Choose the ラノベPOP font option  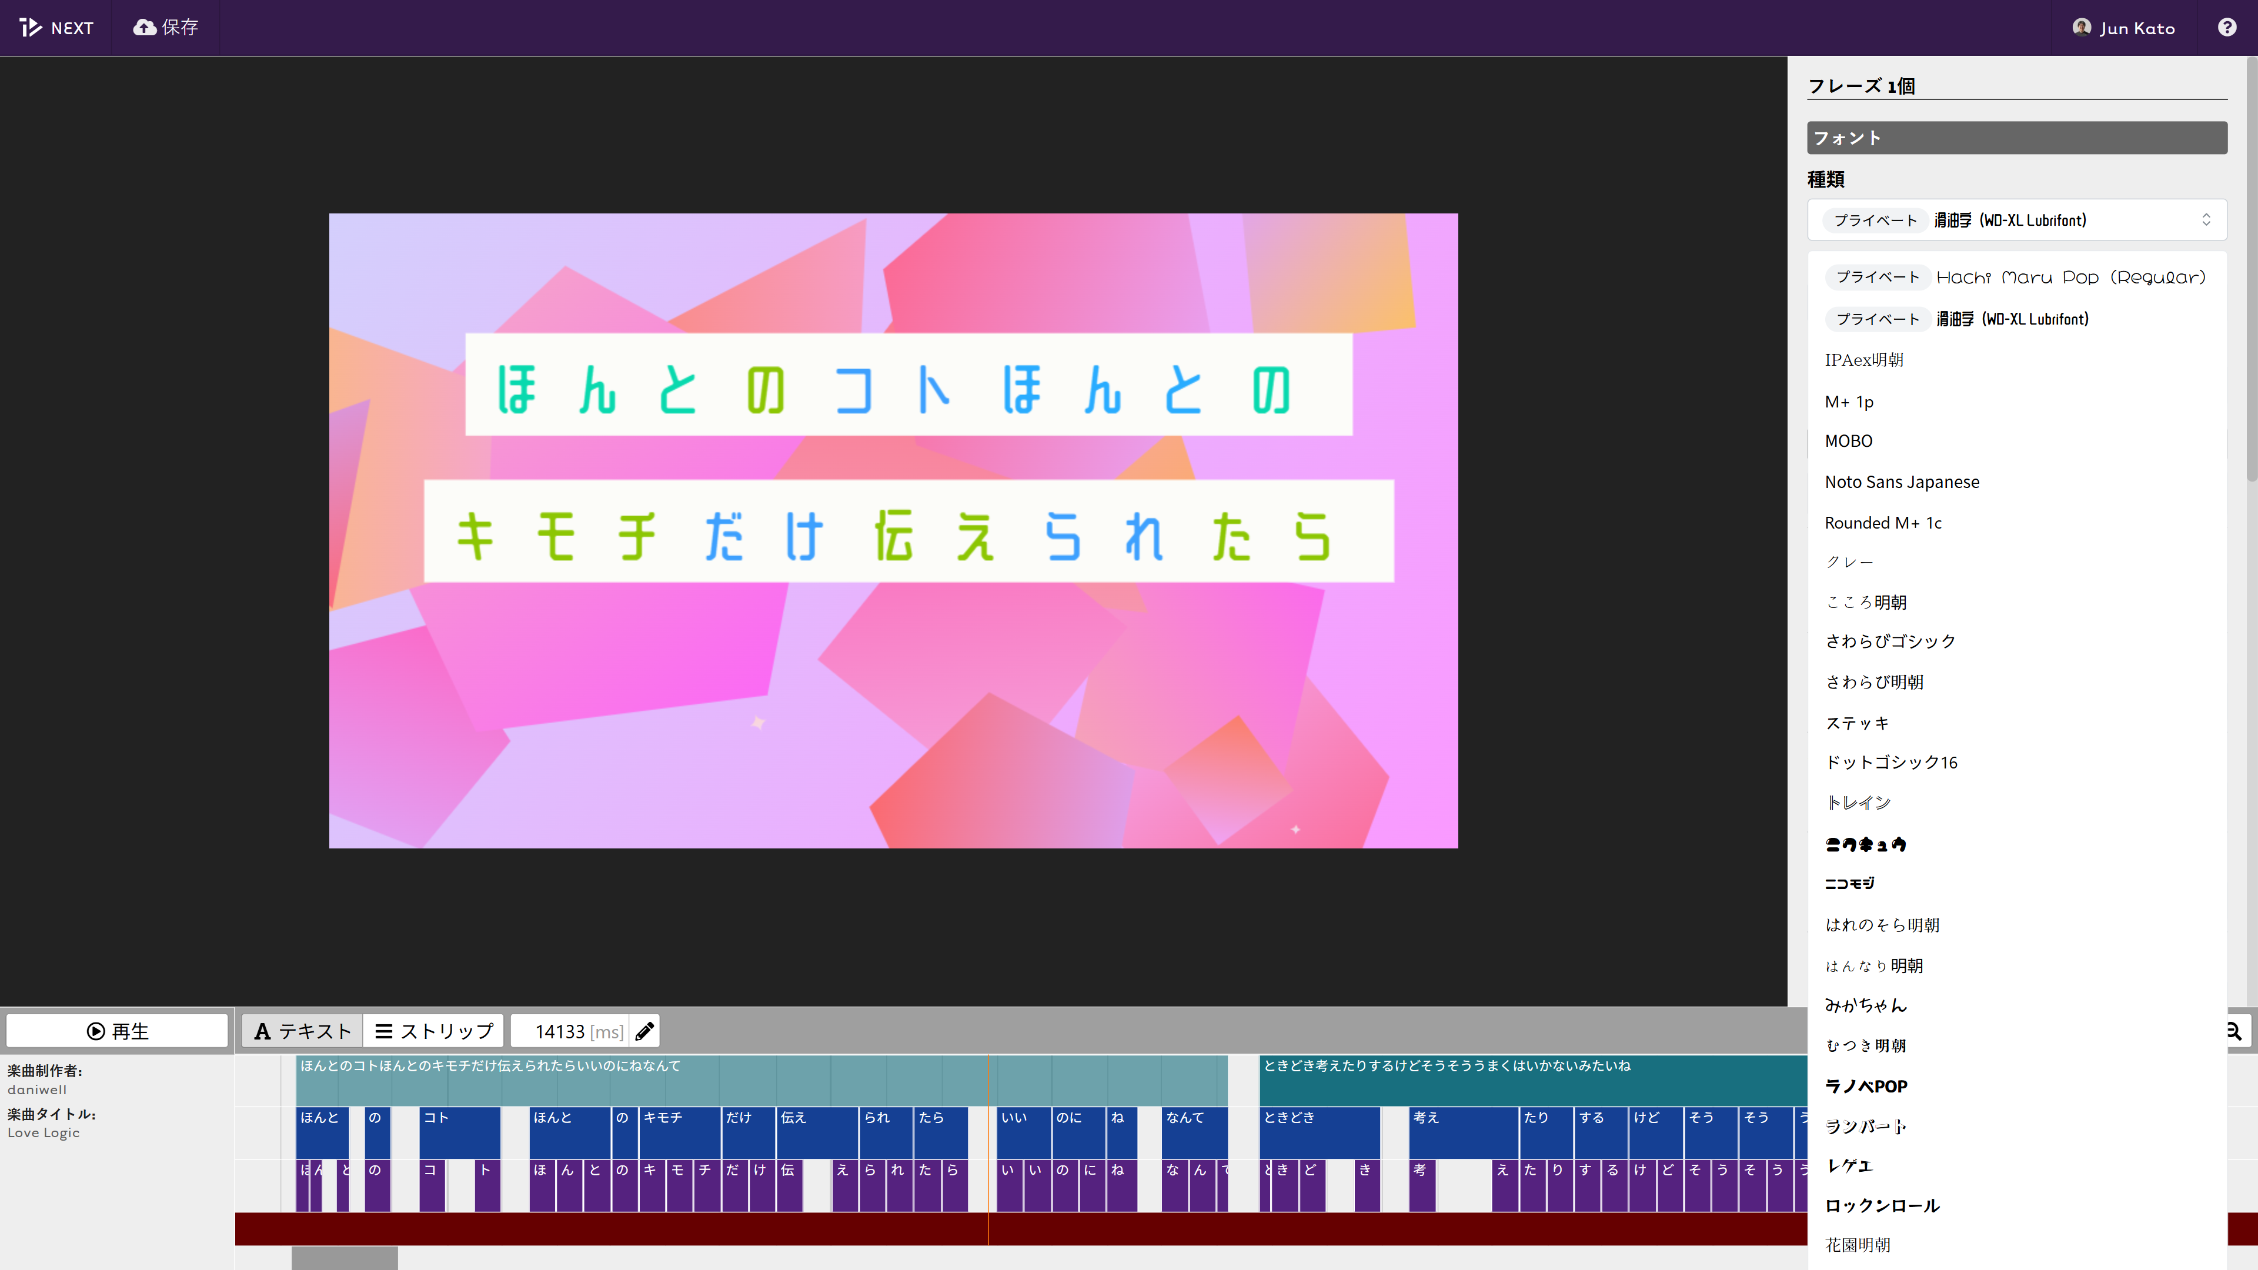click(1865, 1087)
